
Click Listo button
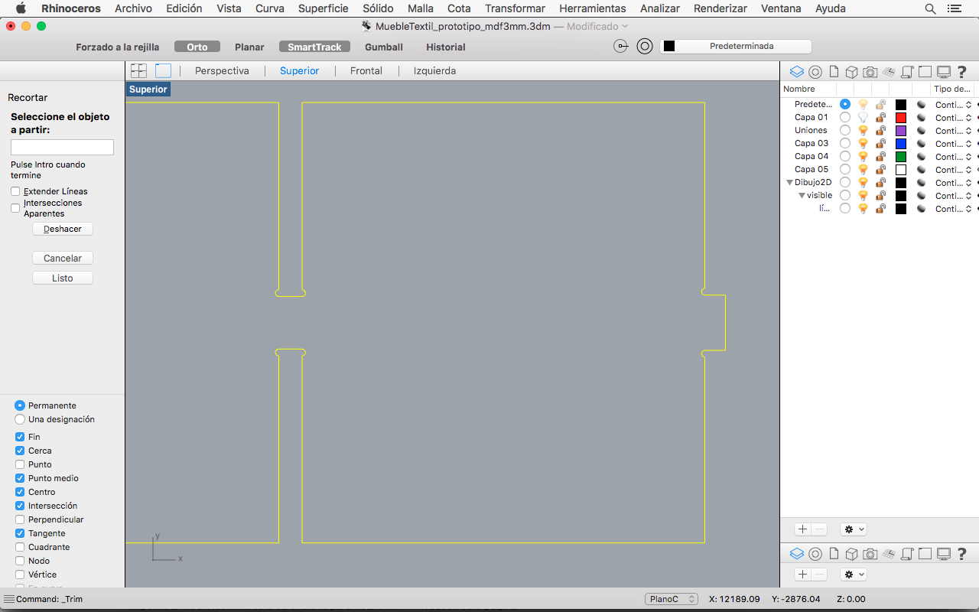(x=63, y=278)
